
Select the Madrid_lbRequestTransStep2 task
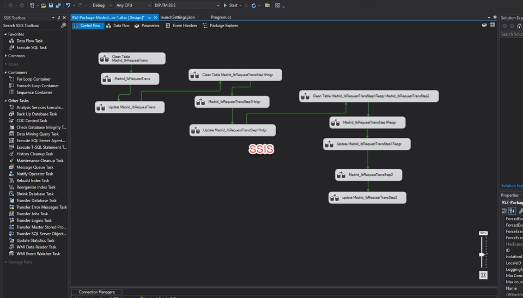pyautogui.click(x=369, y=175)
